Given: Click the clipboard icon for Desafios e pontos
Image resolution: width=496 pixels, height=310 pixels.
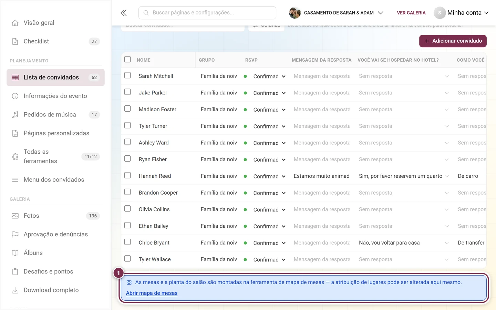Looking at the screenshot, I should [15, 272].
